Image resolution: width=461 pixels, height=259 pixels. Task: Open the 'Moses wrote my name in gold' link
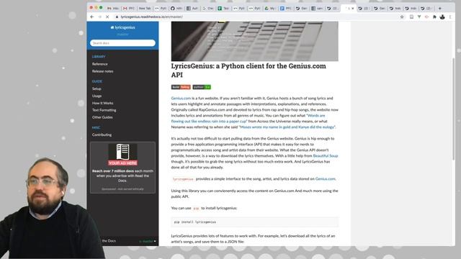287,127
